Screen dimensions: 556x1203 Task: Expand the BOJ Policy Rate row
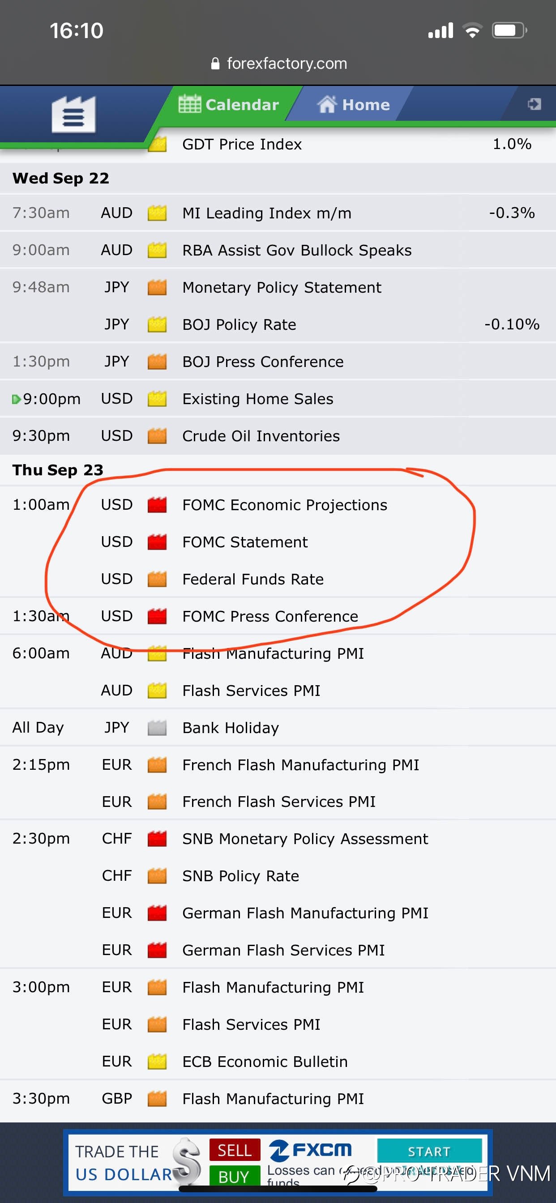coord(278,324)
